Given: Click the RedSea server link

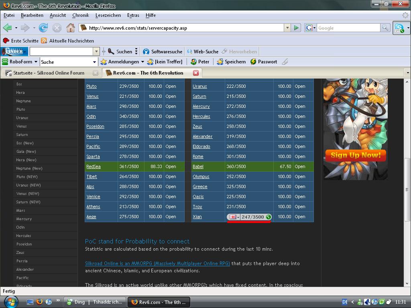Looking at the screenshot, I should [x=93, y=166].
